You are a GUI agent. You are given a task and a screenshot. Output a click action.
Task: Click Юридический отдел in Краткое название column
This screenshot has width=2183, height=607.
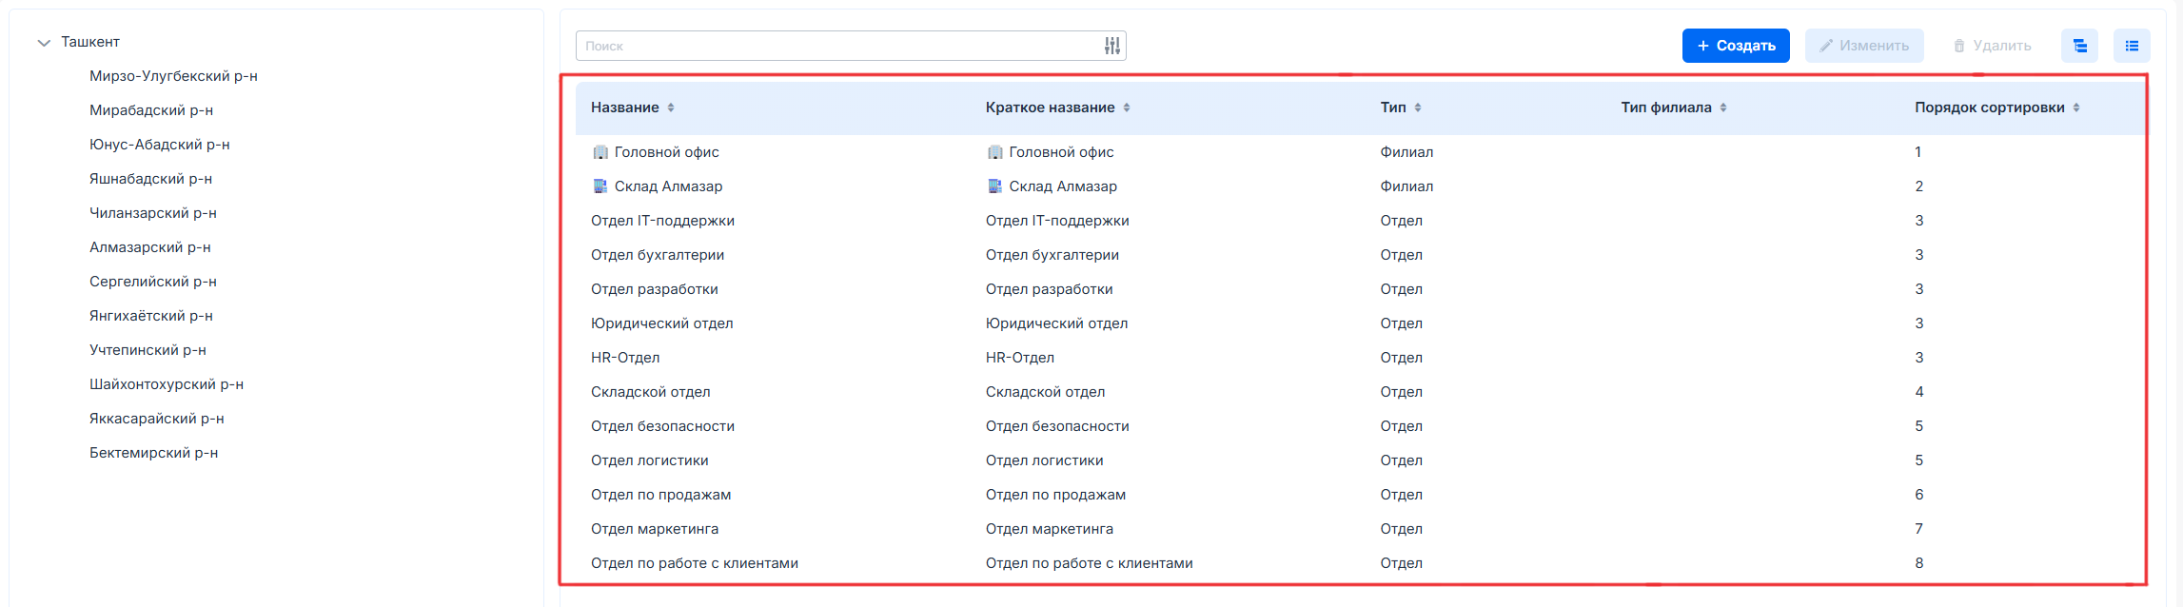1057,323
